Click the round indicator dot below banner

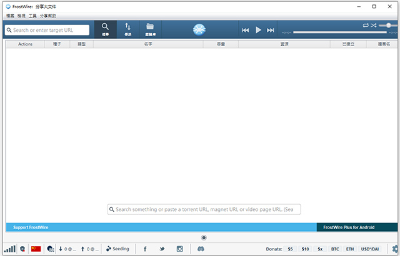pos(204,238)
